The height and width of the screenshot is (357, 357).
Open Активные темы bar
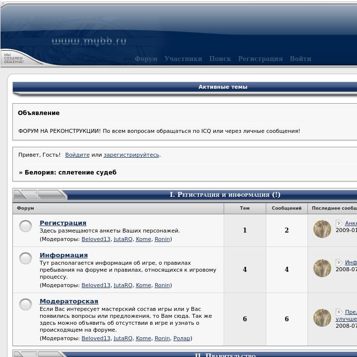coord(223,87)
